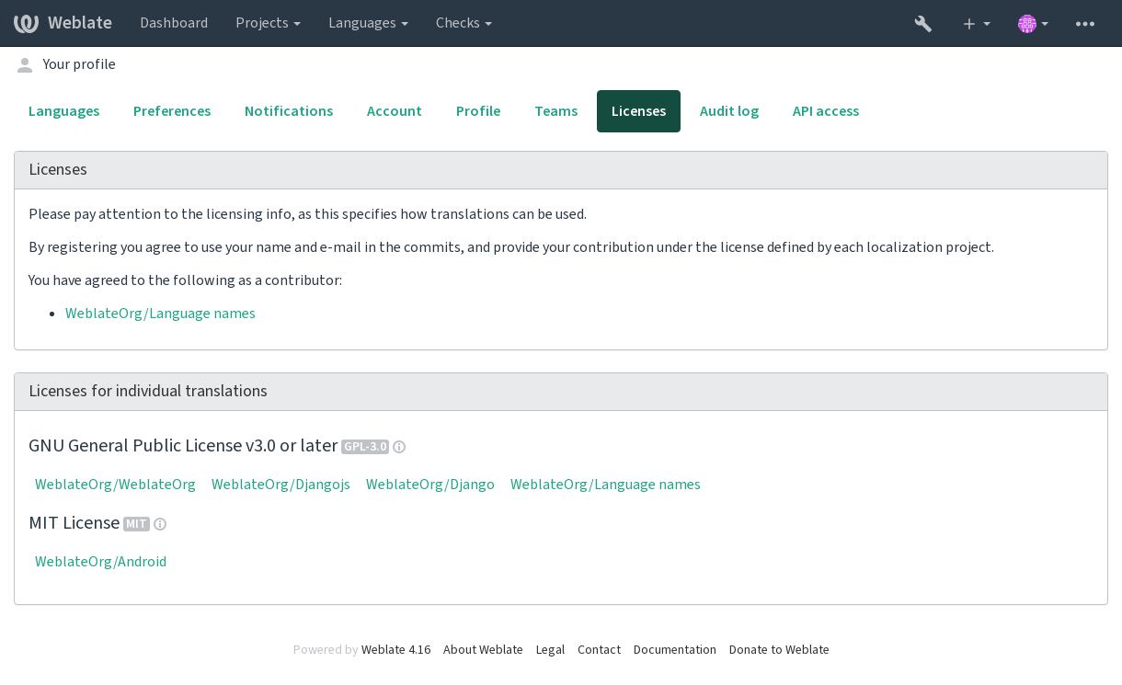This screenshot has height=685, width=1122.
Task: Open the Contact footer link
Action: (599, 650)
